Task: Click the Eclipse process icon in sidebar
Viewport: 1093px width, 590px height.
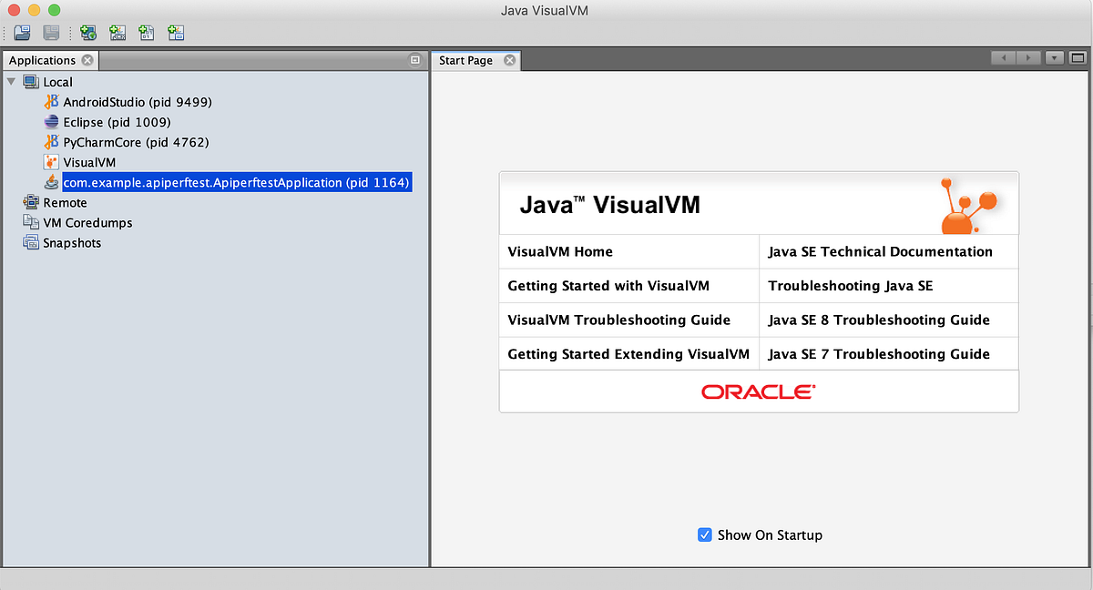Action: (x=53, y=122)
